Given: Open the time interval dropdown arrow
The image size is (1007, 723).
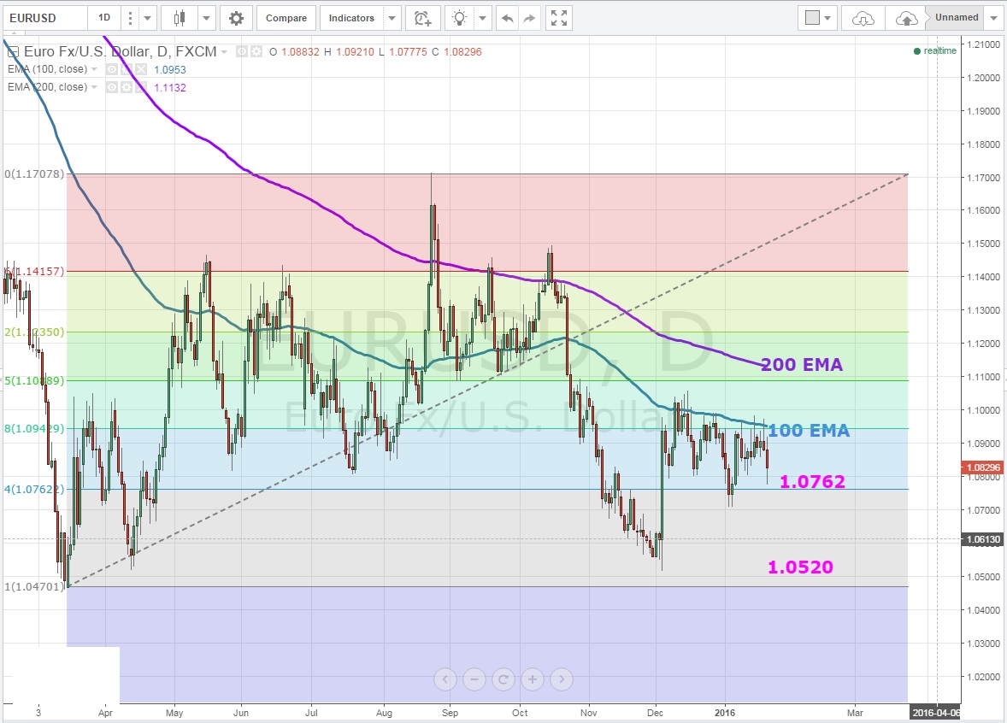Looking at the screenshot, I should tap(149, 18).
